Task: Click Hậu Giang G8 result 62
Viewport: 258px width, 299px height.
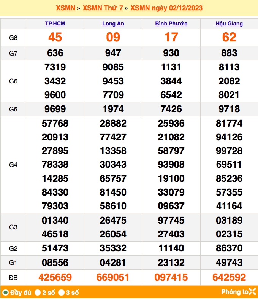Action: [x=229, y=37]
